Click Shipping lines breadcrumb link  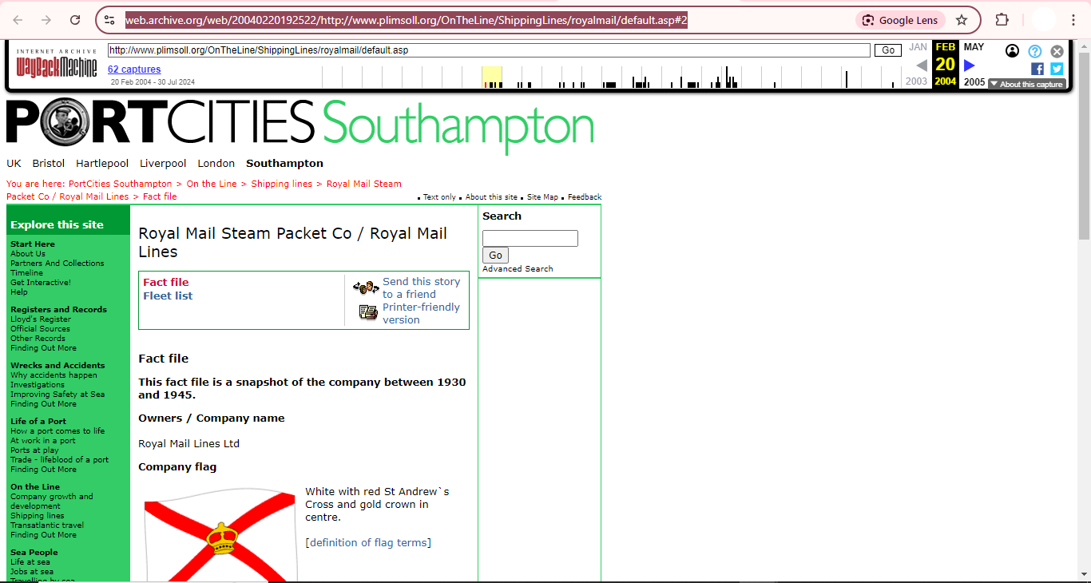(282, 184)
